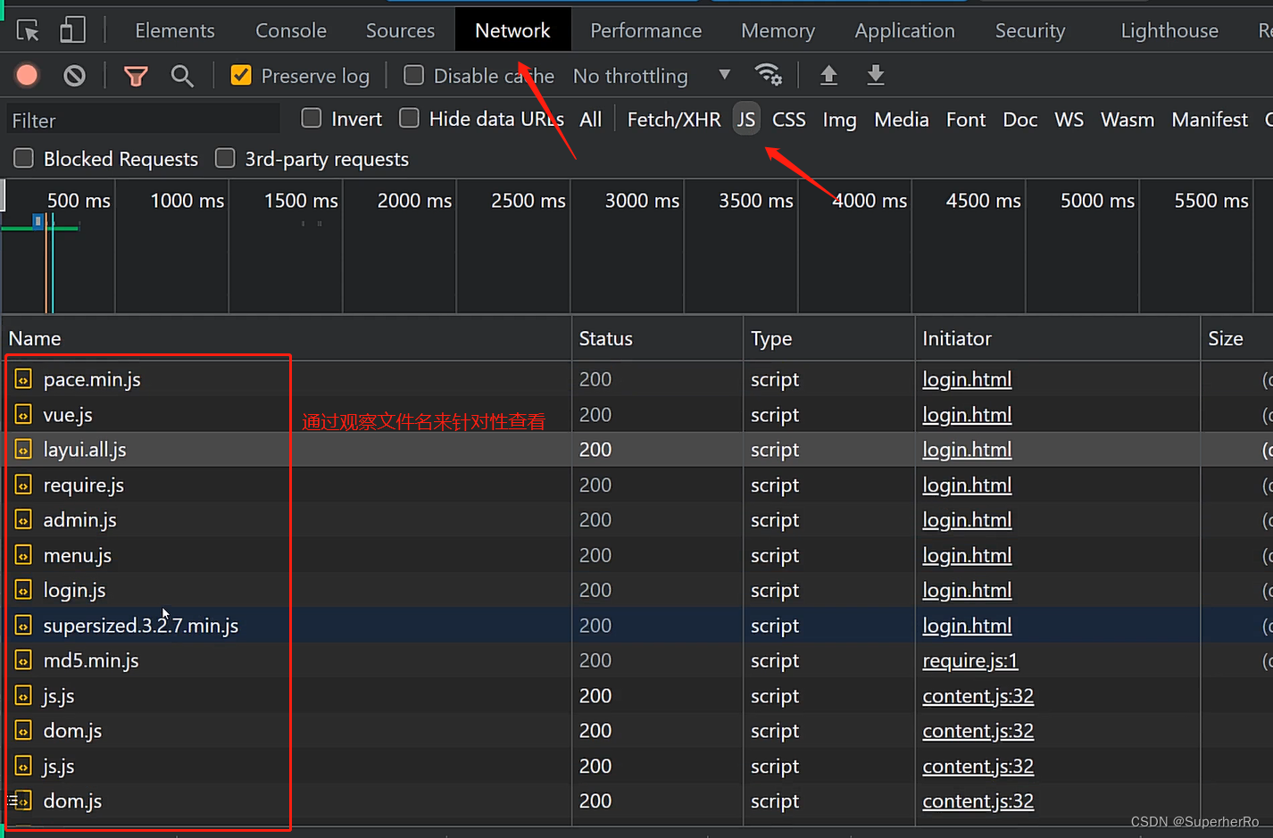Viewport: 1273px width, 838px height.
Task: Click script icon beside layui.all.js
Action: click(x=23, y=450)
